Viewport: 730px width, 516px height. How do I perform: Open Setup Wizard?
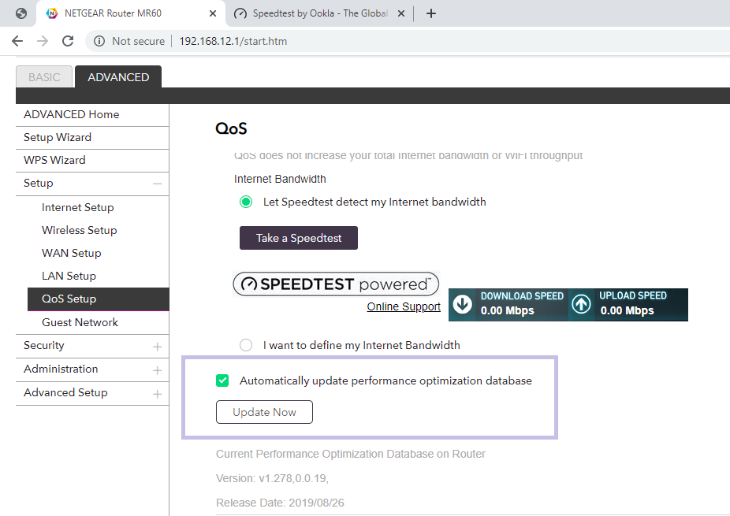pyautogui.click(x=92, y=137)
